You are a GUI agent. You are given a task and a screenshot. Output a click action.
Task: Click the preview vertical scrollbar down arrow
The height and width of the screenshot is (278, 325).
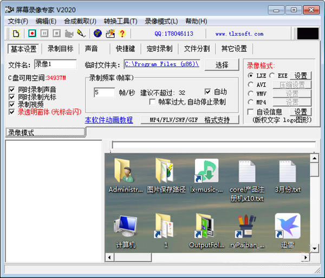[x=314, y=248]
